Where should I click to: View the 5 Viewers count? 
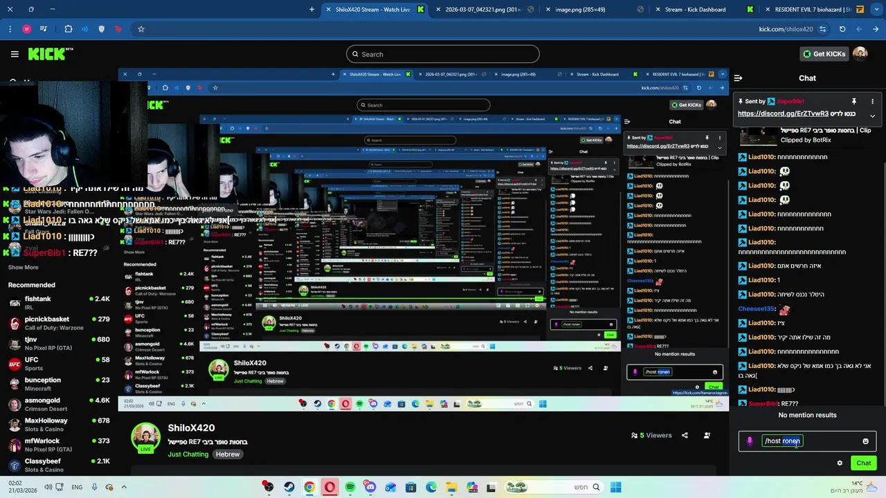651,436
